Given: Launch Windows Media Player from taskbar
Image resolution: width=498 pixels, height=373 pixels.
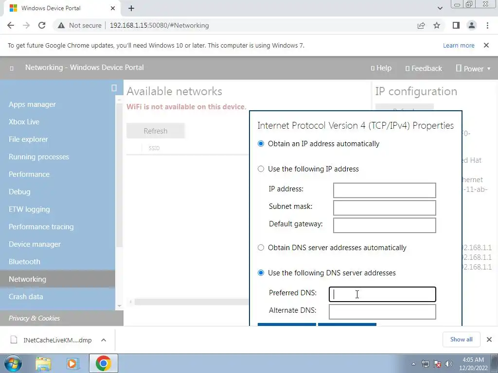Looking at the screenshot, I should click(x=73, y=363).
